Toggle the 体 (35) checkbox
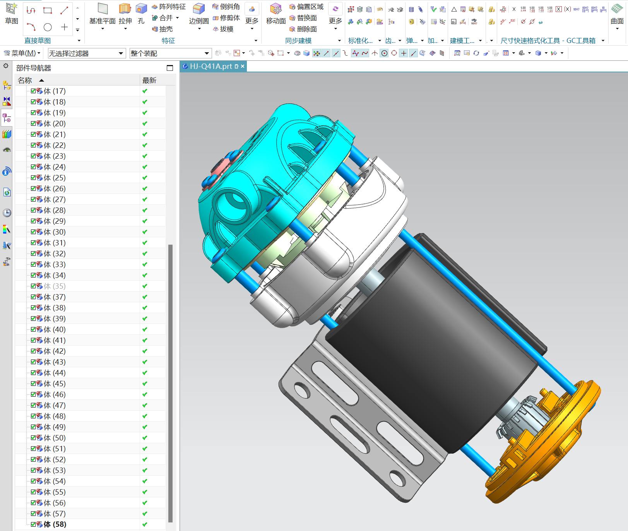This screenshot has height=531, width=628. 33,286
